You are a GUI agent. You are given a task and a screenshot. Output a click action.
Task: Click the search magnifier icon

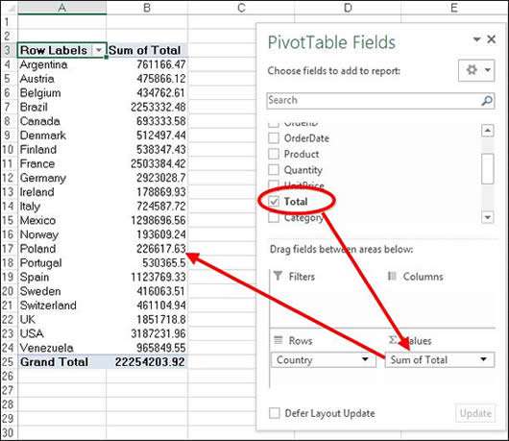coord(486,100)
